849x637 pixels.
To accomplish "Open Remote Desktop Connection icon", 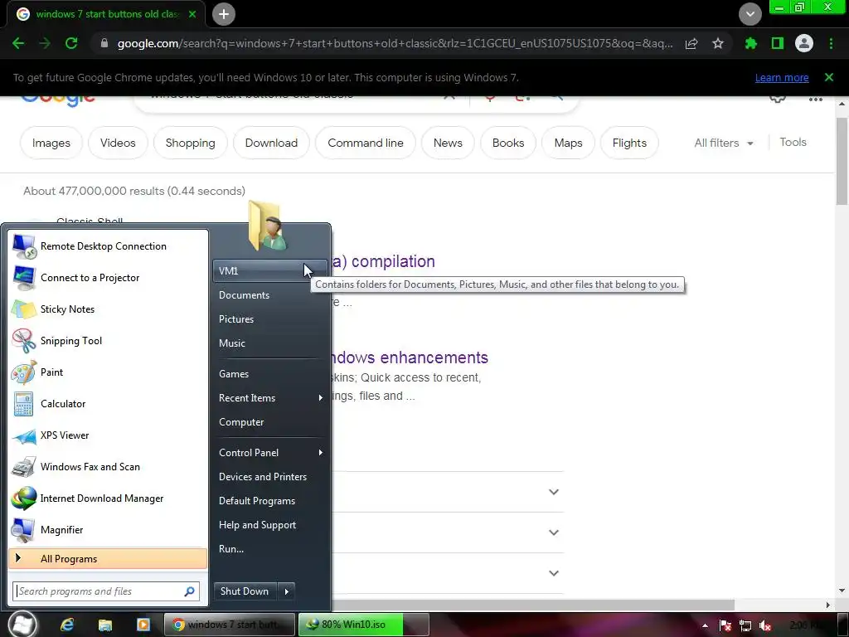I will pyautogui.click(x=24, y=246).
